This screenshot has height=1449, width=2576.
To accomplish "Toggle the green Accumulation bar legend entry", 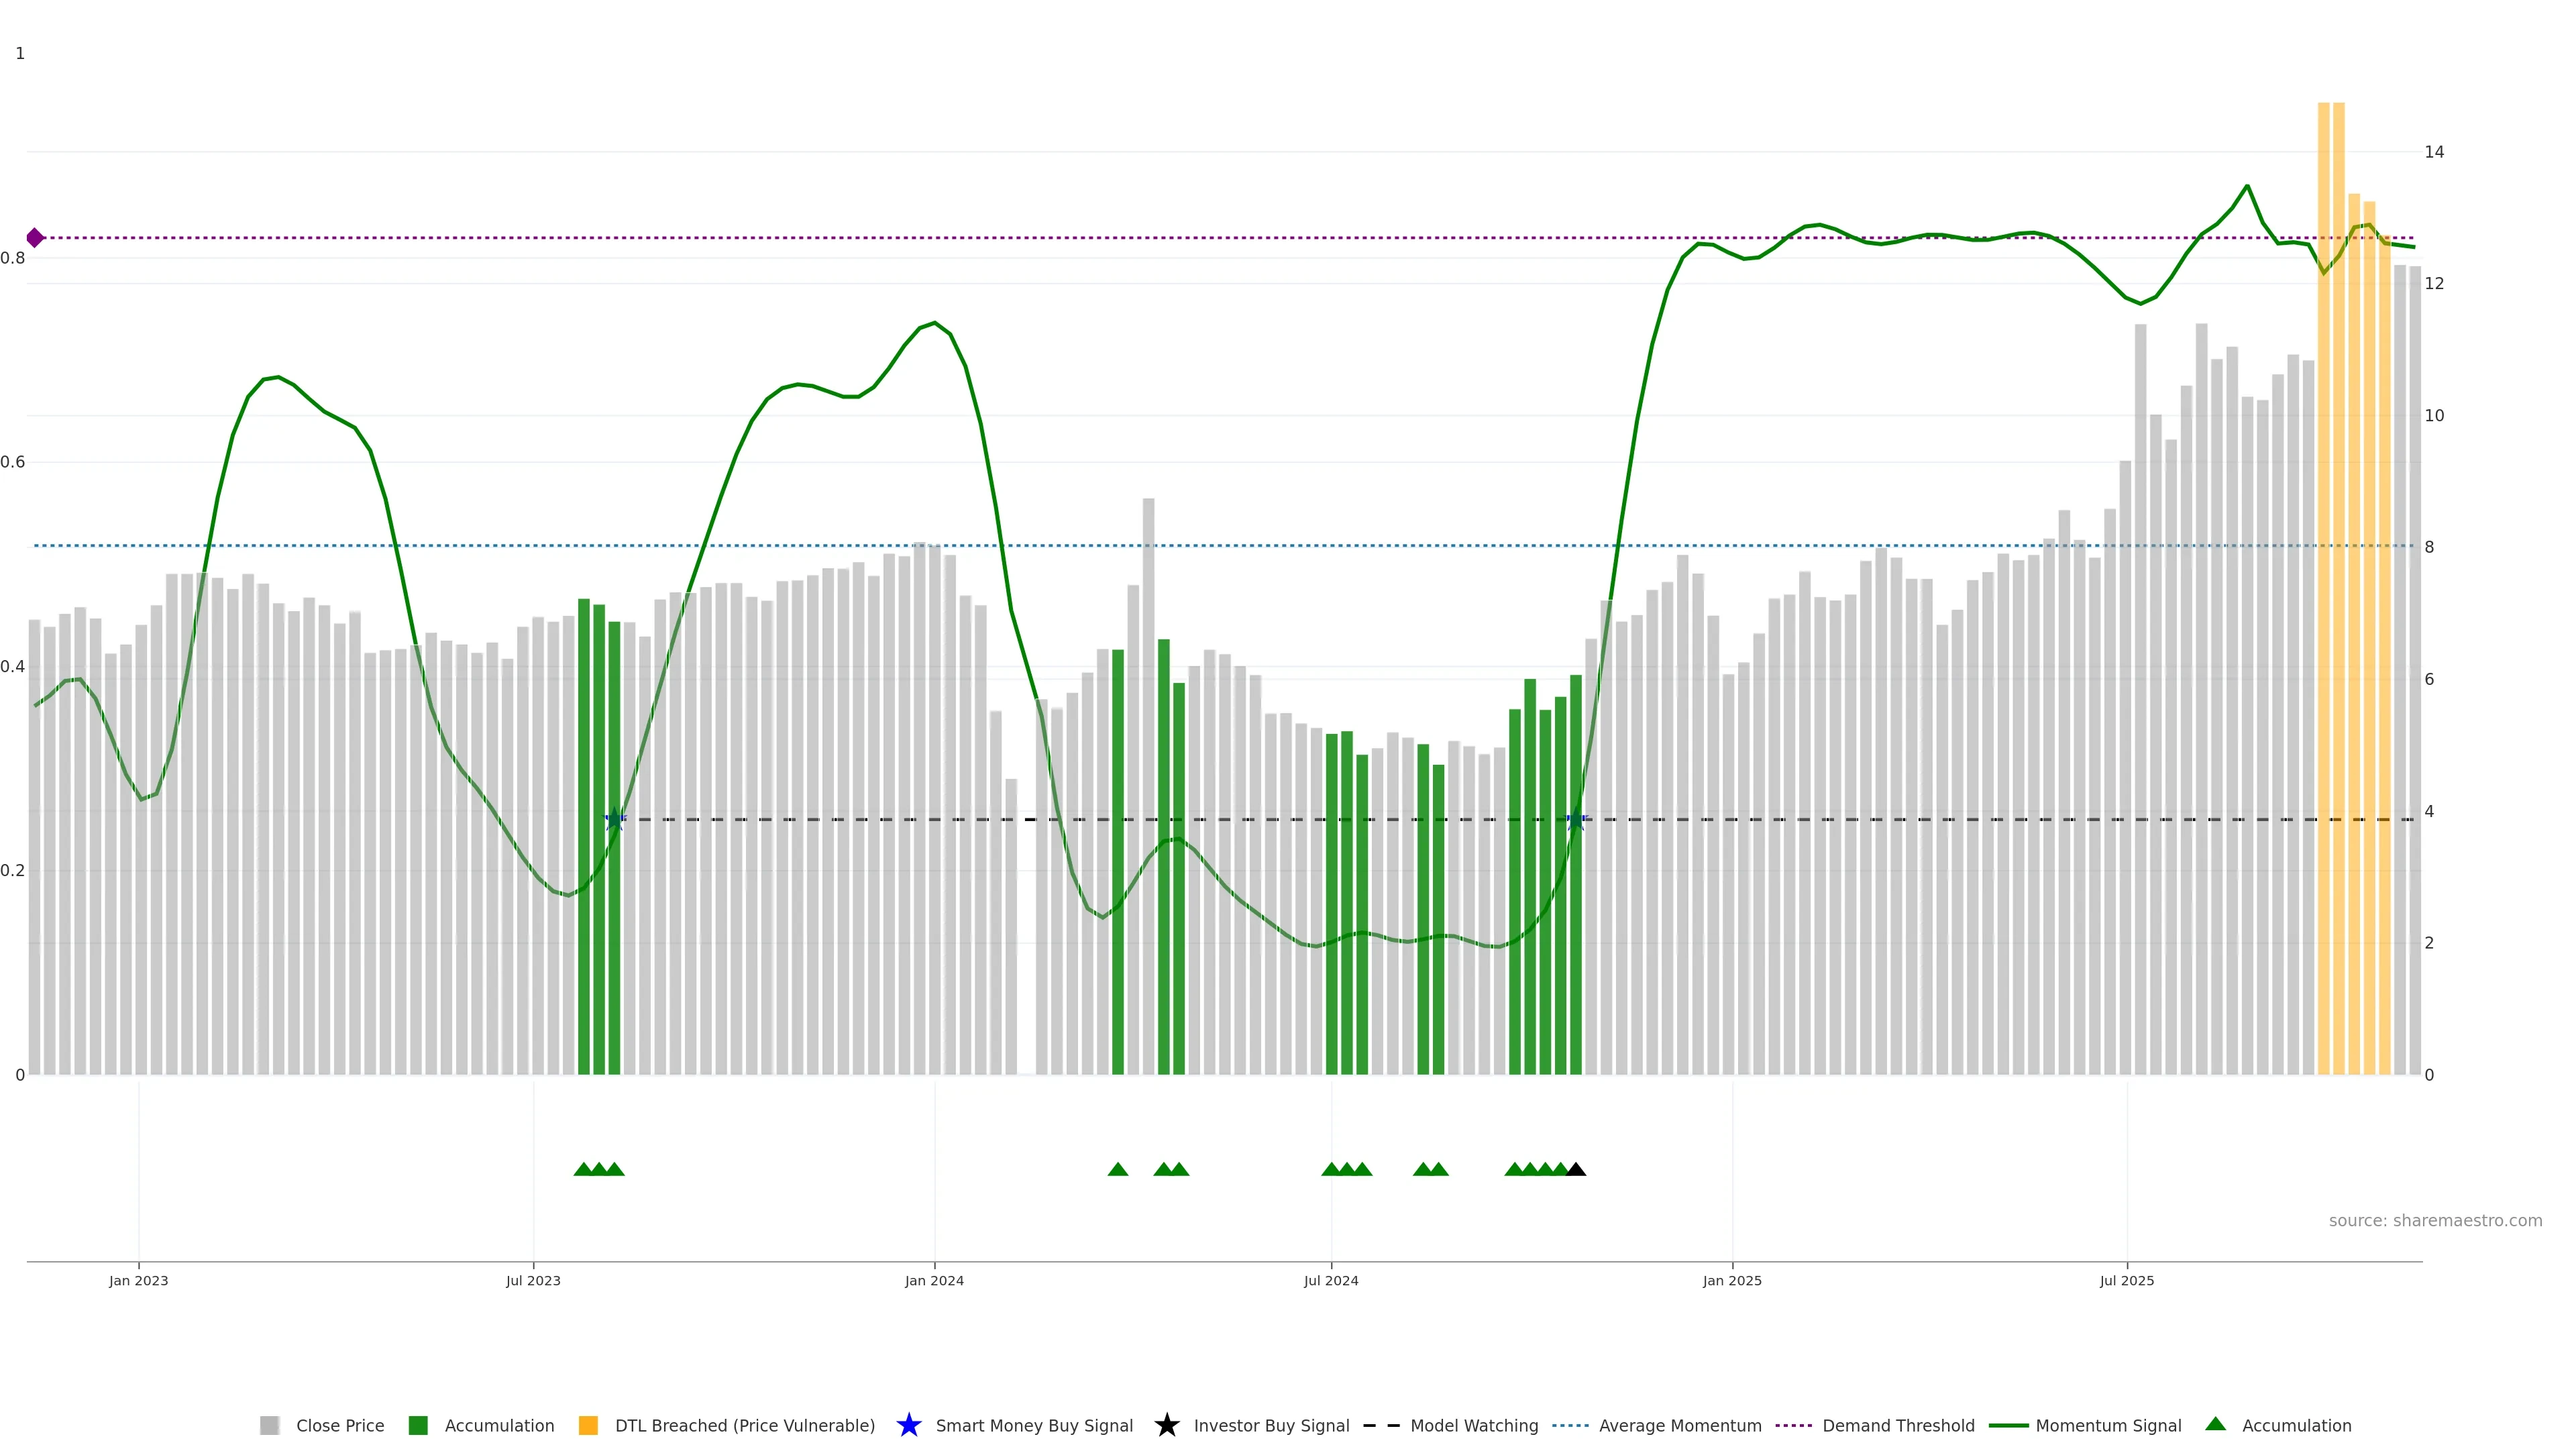I will [x=418, y=1425].
